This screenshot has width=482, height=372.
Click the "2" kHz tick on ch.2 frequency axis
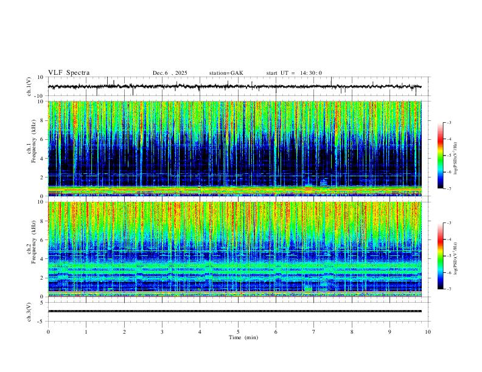43,278
